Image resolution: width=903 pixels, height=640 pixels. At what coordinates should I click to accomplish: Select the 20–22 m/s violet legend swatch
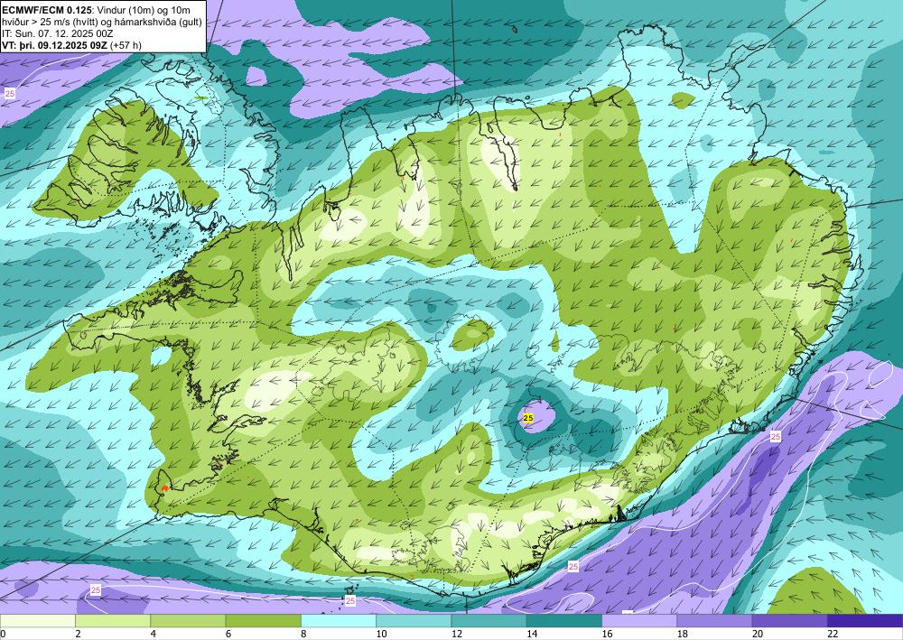(x=790, y=620)
